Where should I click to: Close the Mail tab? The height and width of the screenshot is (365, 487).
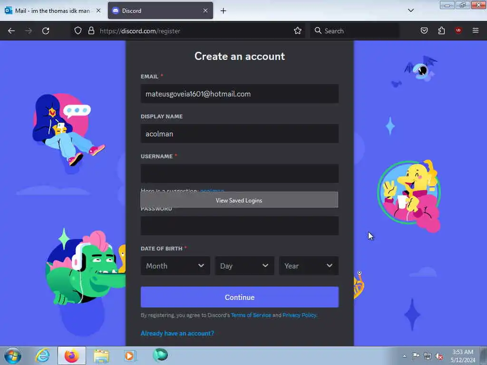click(x=98, y=10)
